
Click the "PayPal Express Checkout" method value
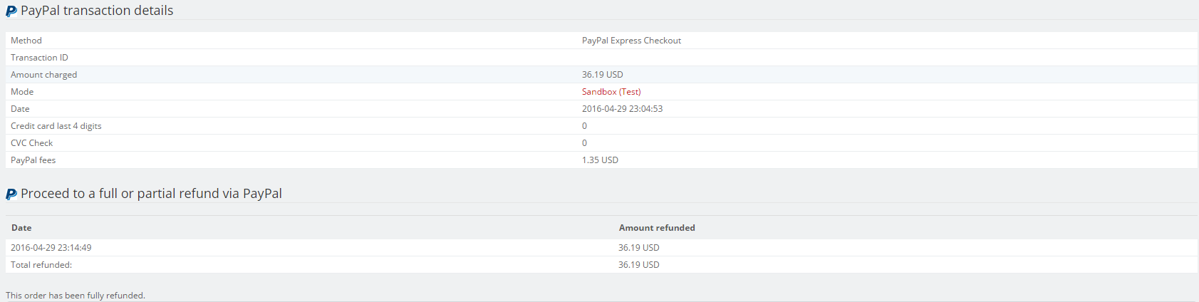pos(631,41)
